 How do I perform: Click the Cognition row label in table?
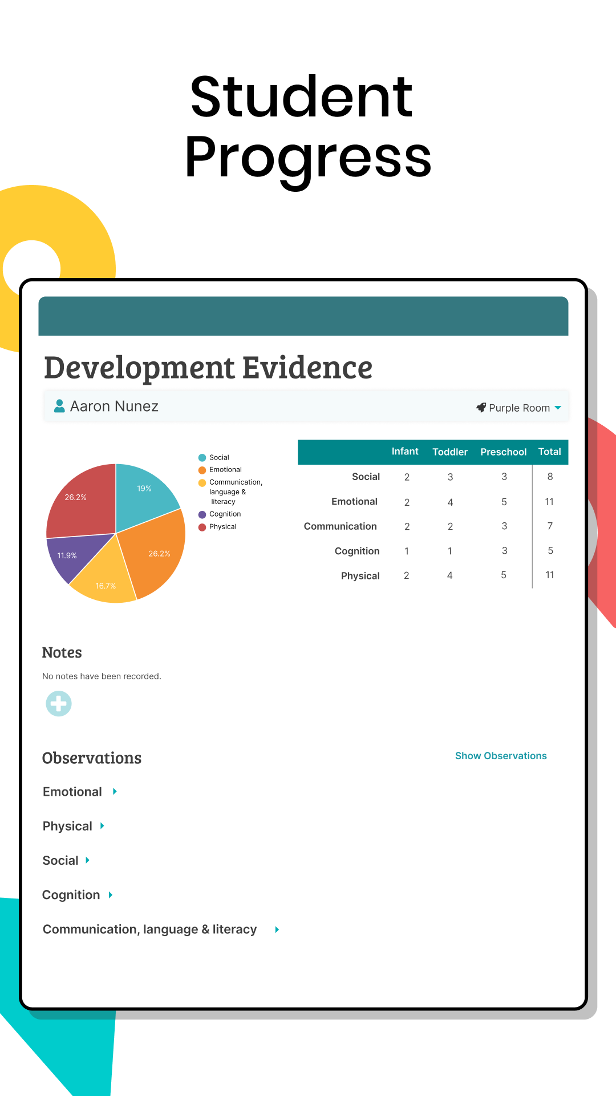[357, 551]
